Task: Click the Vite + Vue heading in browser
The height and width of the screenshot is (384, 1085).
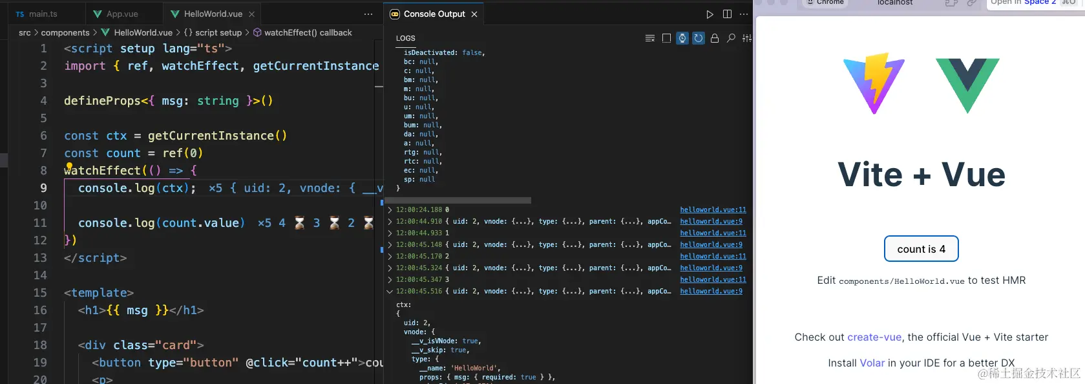Action: tap(922, 175)
